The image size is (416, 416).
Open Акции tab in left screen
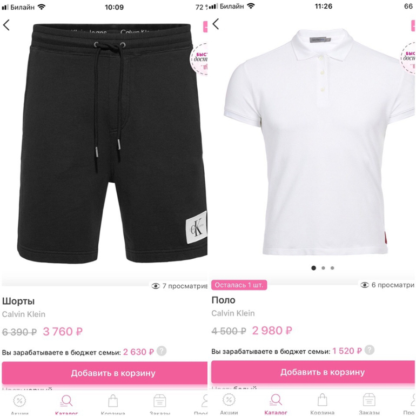[x=19, y=404]
